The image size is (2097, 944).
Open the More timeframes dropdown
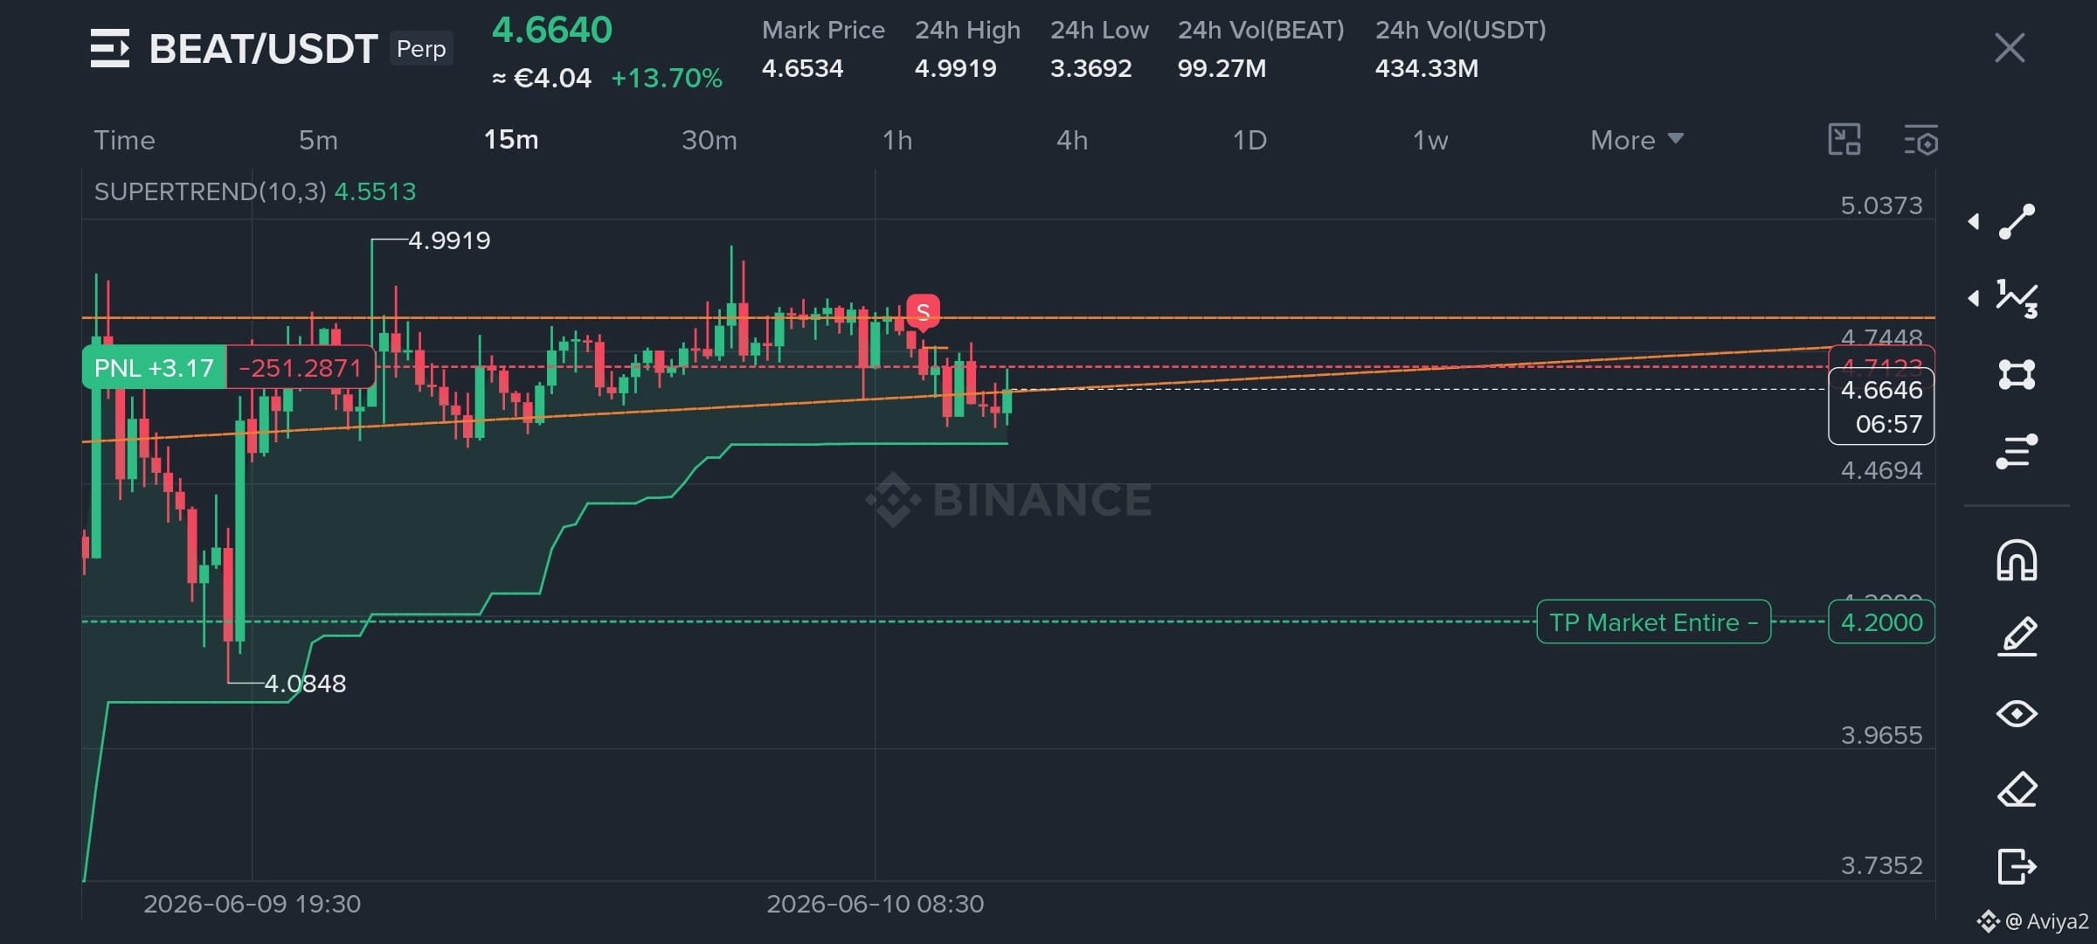point(1637,140)
